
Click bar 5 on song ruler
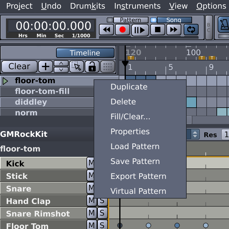pos(171,67)
